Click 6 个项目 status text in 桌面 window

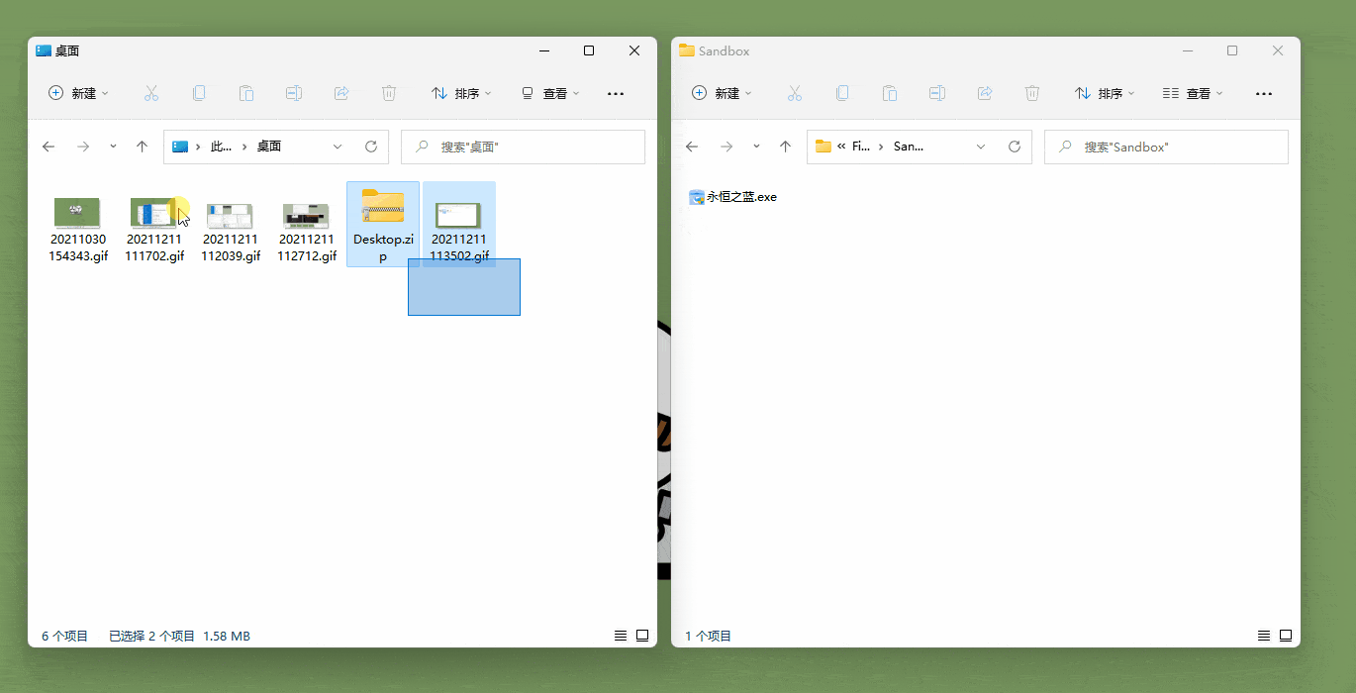click(x=64, y=636)
